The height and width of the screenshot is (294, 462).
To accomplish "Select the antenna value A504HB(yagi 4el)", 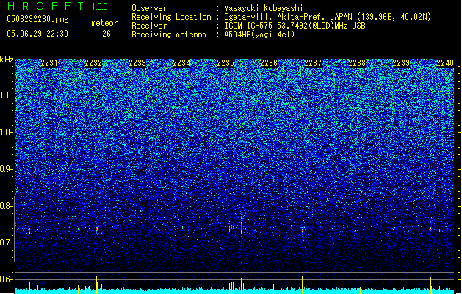I will tap(259, 35).
